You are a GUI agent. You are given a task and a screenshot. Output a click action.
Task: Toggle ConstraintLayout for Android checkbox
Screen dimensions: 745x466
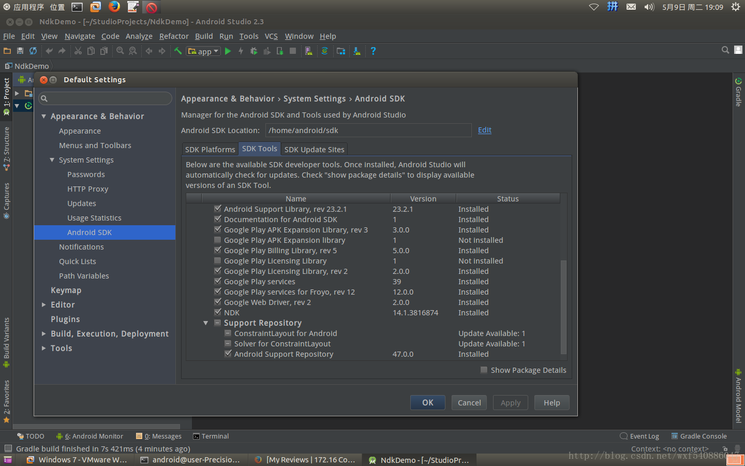228,333
